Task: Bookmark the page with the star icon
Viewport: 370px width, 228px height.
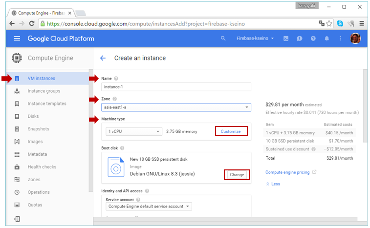Action: click(x=329, y=23)
